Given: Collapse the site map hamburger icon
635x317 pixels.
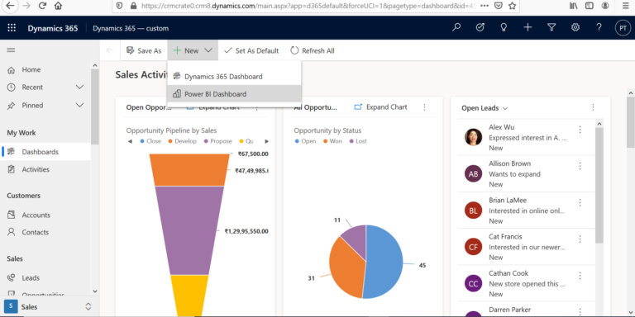Looking at the screenshot, I should 11,50.
